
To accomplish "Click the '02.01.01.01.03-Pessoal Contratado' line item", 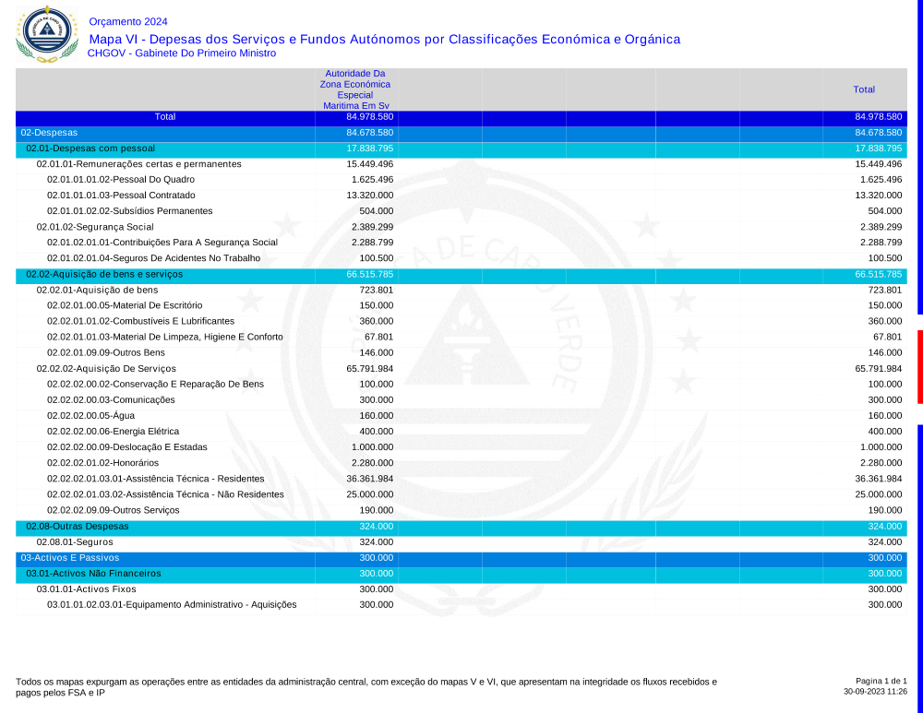I will pyautogui.click(x=121, y=196).
